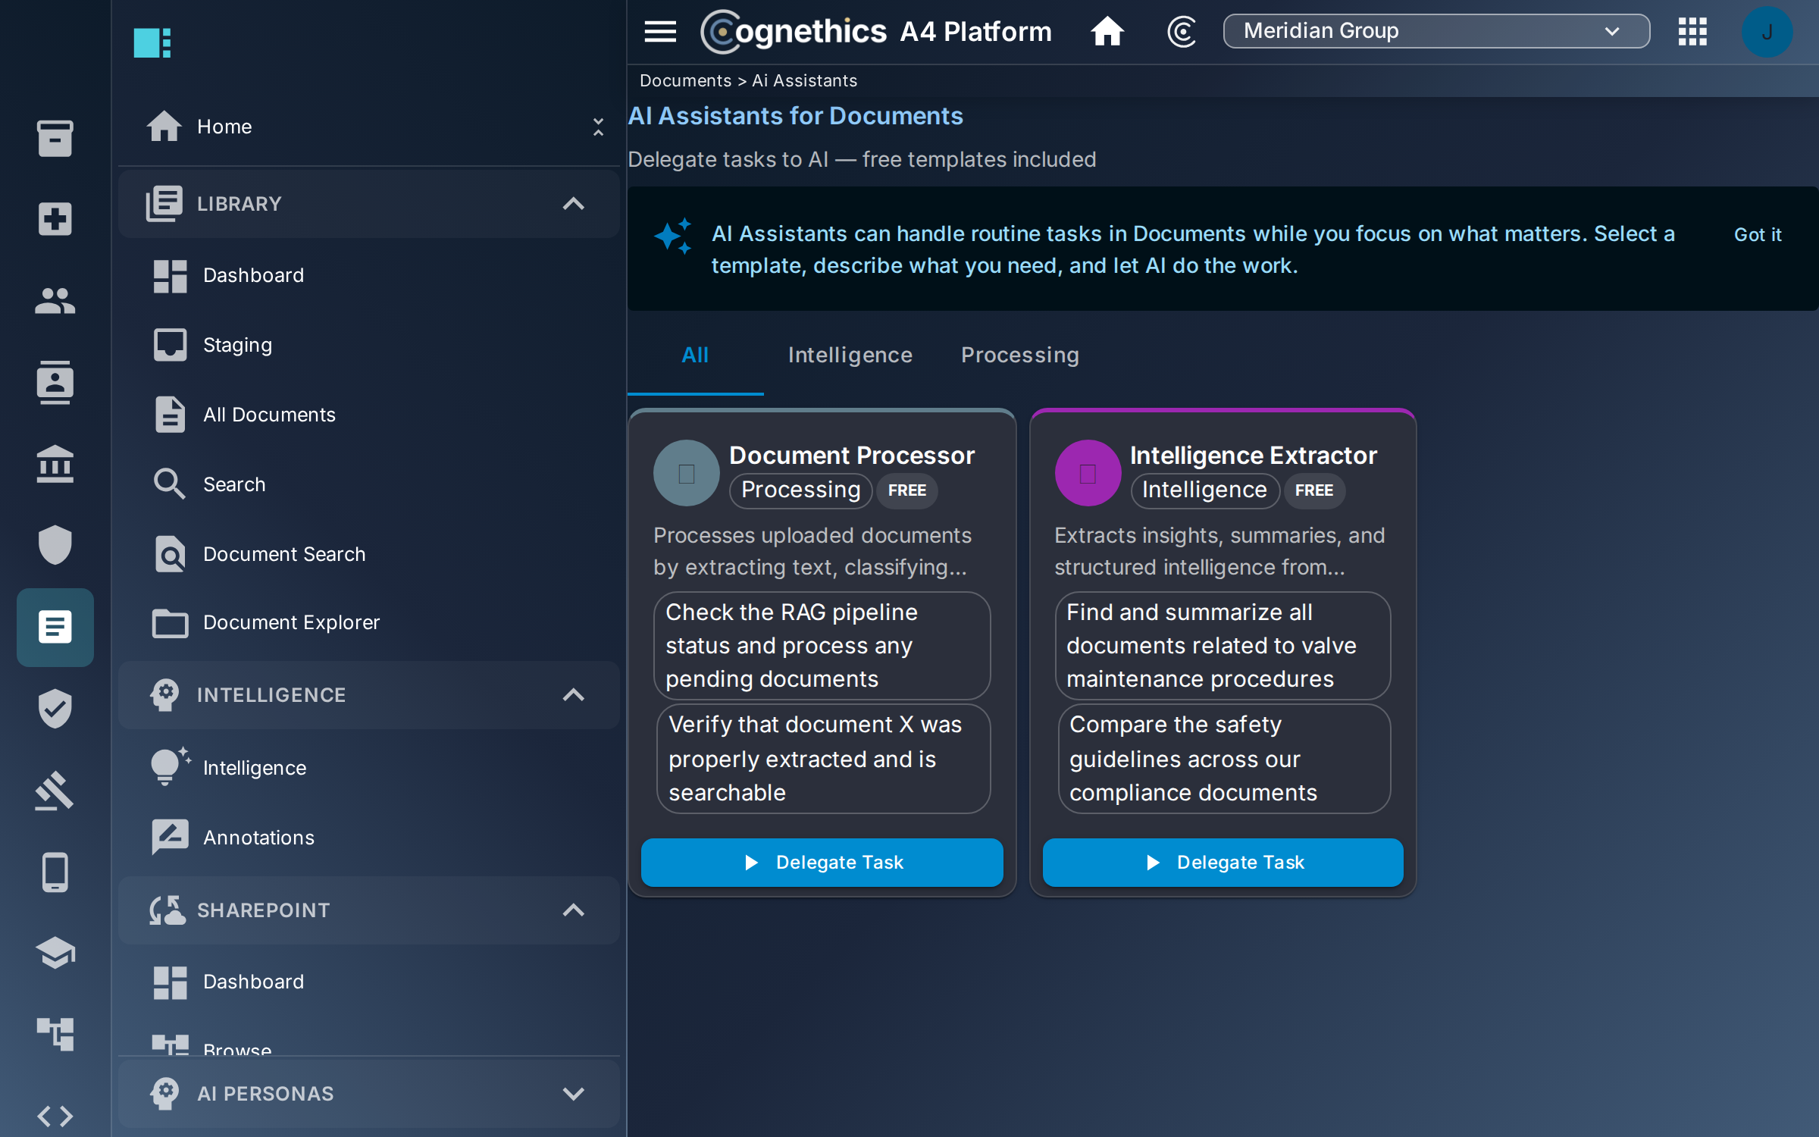This screenshot has width=1819, height=1137.
Task: Click the Cognethics swirl icon beside home
Action: click(x=1181, y=31)
